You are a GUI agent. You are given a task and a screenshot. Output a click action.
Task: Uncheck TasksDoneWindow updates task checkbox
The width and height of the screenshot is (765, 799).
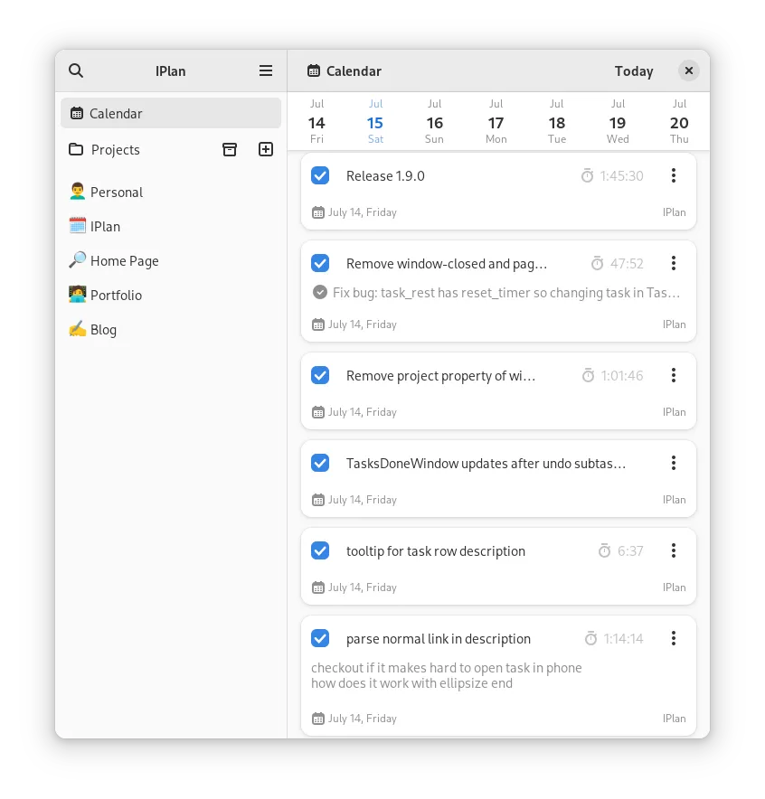point(320,463)
